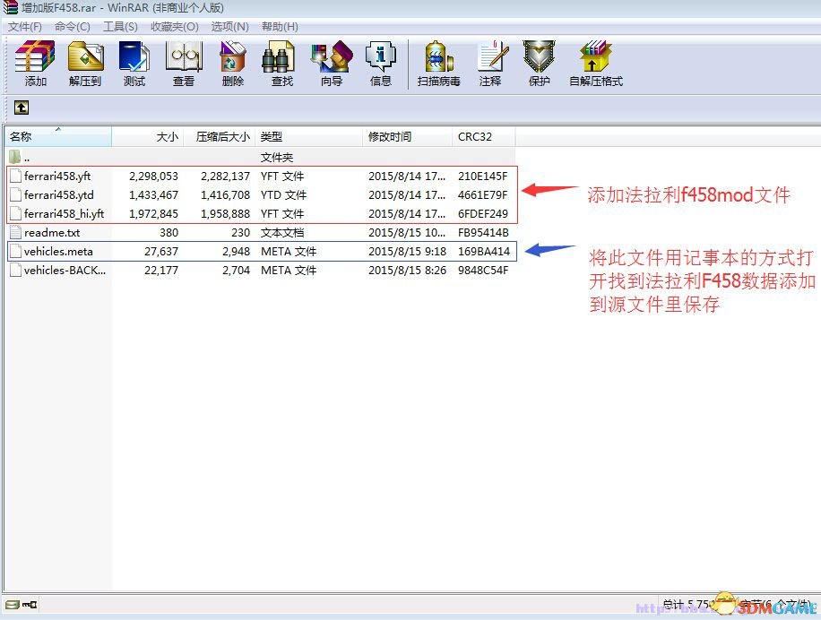Image resolution: width=821 pixels, height=620 pixels.
Task: Open the Favorites (收藏夹) menu
Action: pos(175,26)
